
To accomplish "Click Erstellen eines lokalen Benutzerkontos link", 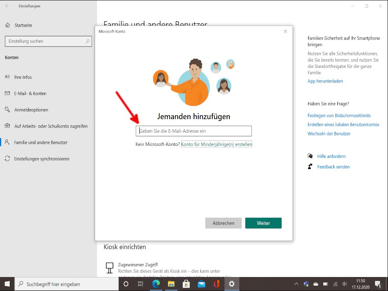I will point(343,125).
